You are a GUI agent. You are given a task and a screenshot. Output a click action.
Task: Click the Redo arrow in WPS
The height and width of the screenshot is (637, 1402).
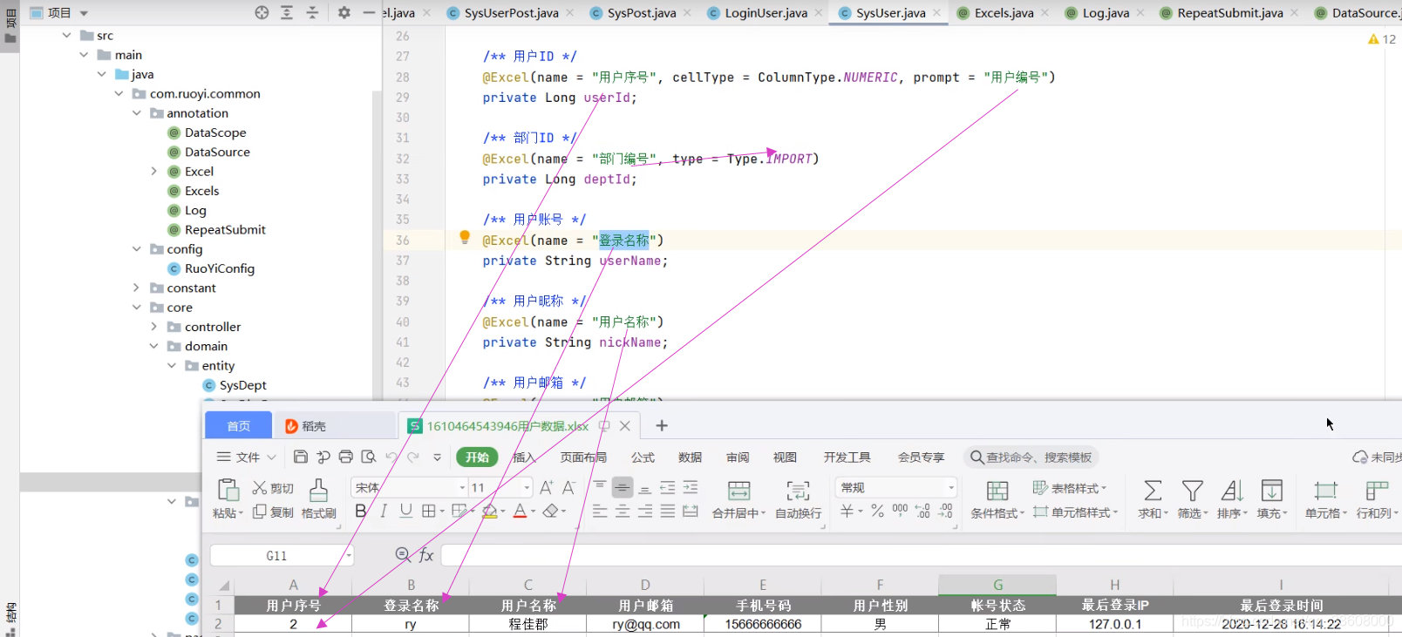coord(414,457)
